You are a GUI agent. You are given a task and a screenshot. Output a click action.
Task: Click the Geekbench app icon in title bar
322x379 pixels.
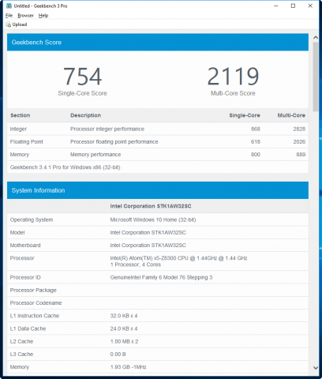coord(9,6)
